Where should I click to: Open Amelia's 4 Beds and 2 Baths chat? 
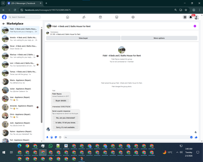(x=20, y=39)
